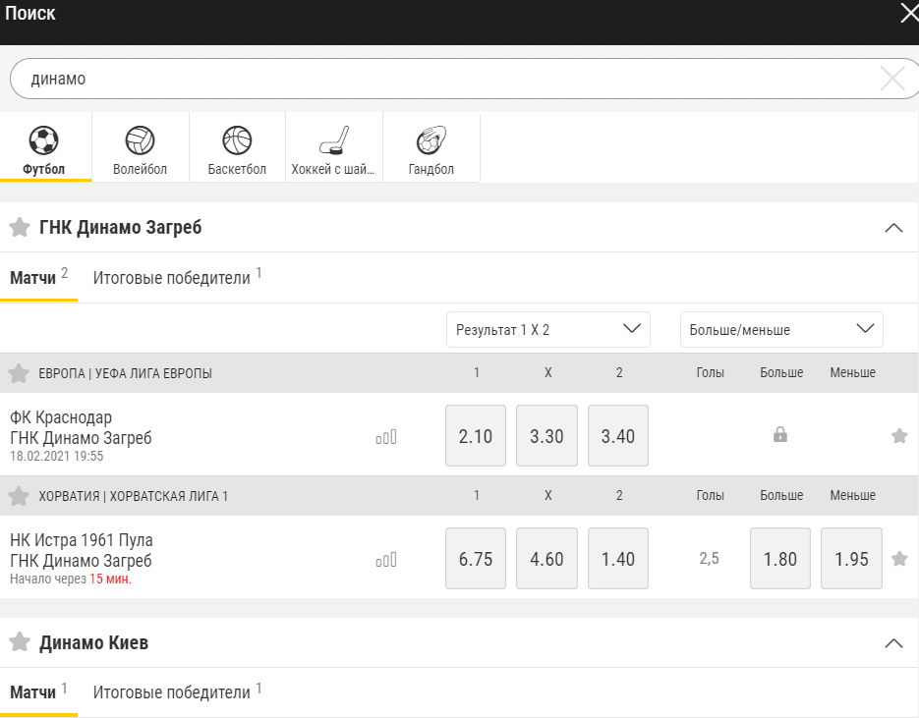Screen dimensions: 919x718
Task: Collapse the ГНК Динамо Загреб section
Action: [x=893, y=228]
